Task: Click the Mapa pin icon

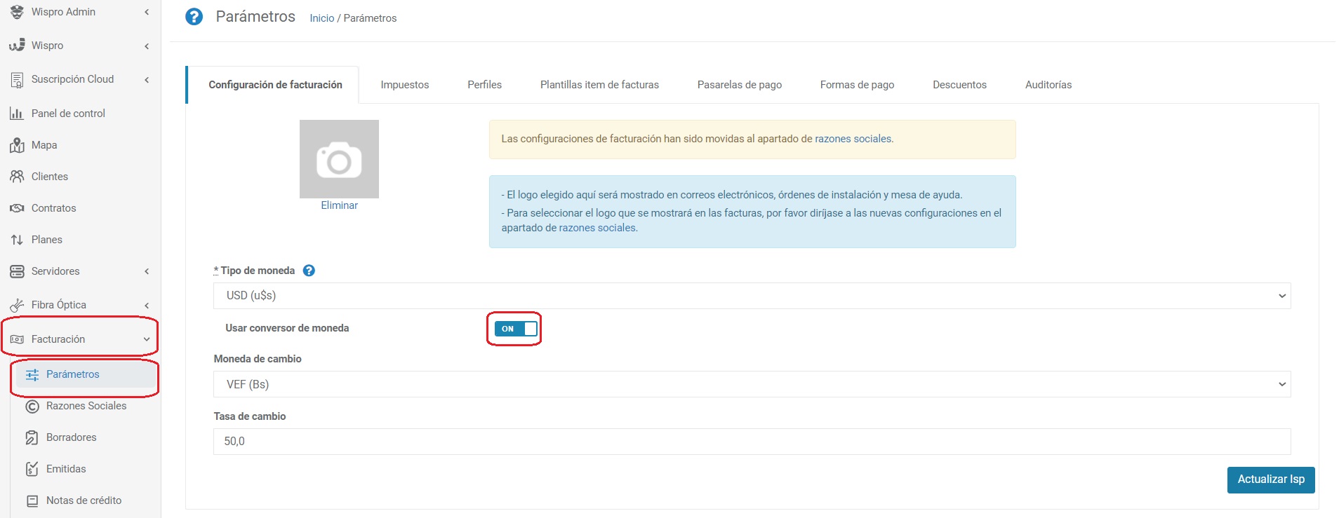Action: (17, 145)
